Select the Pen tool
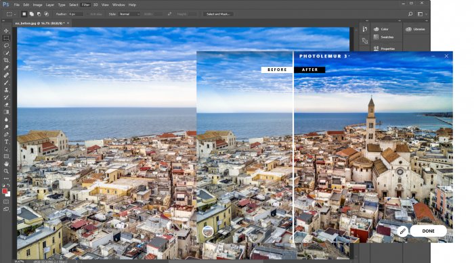Screen dimensions: 474x263 tap(6, 135)
